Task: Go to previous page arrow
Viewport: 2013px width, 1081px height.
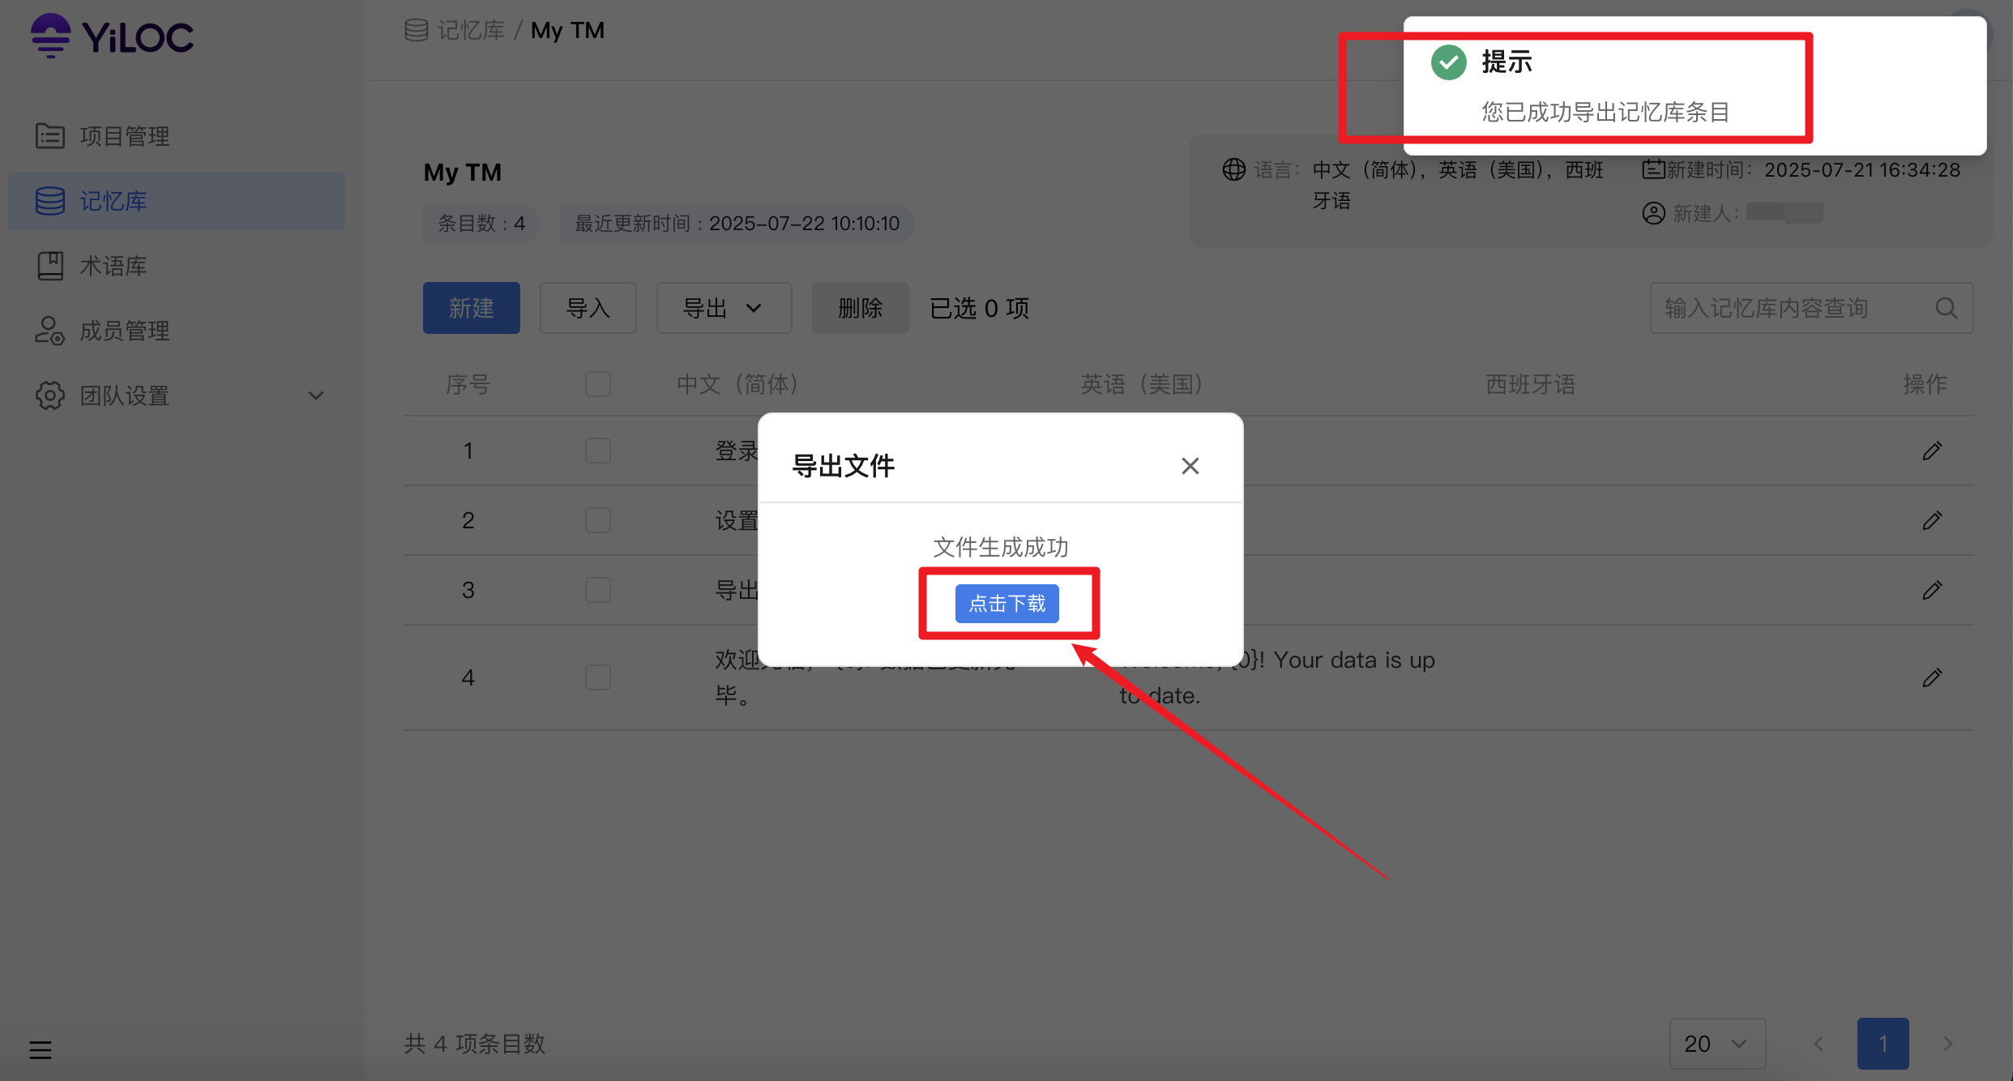Action: [x=1819, y=1044]
